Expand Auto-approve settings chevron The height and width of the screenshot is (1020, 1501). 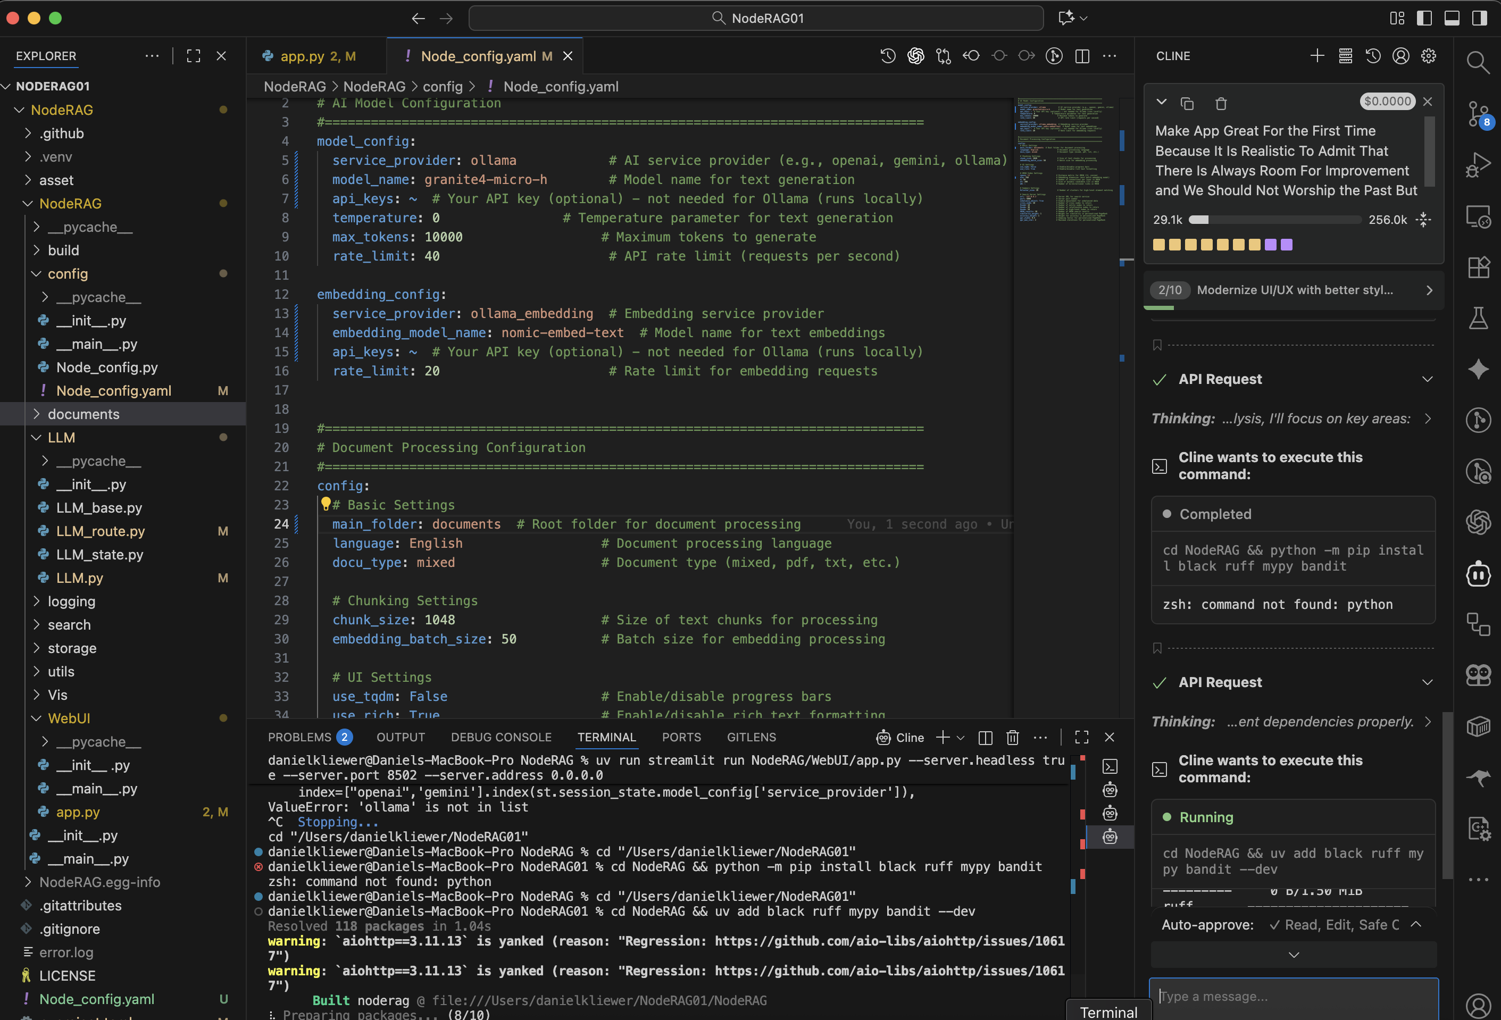coord(1416,924)
